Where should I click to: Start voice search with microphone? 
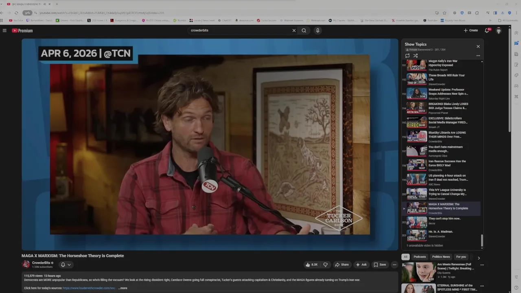[x=317, y=31]
